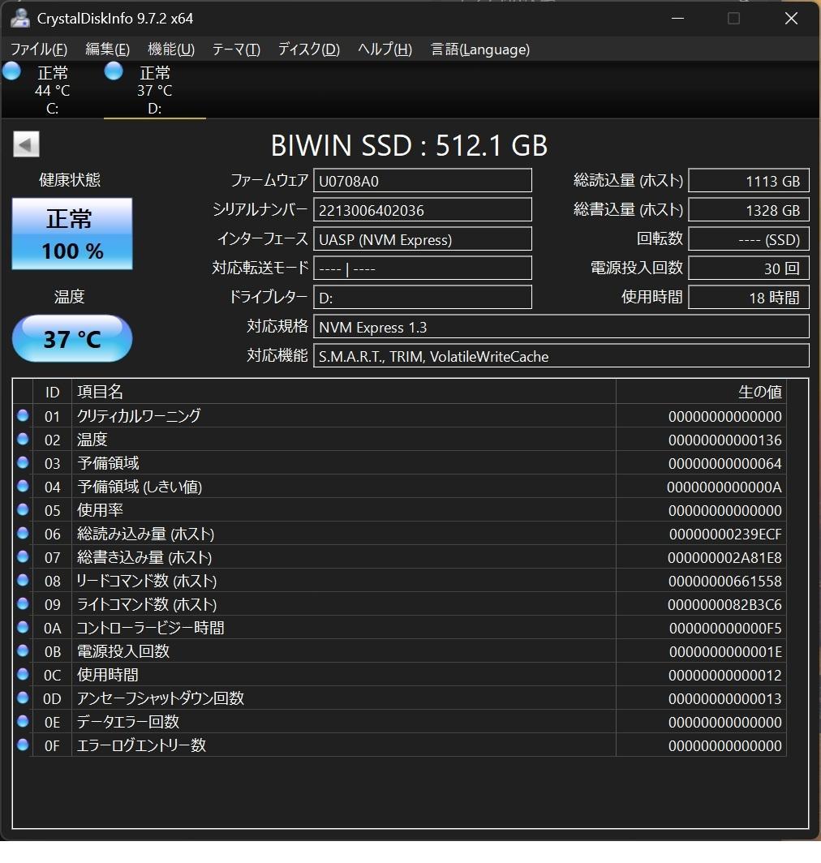This screenshot has width=821, height=863.
Task: Click power on hours value 18 時間
Action: click(749, 297)
